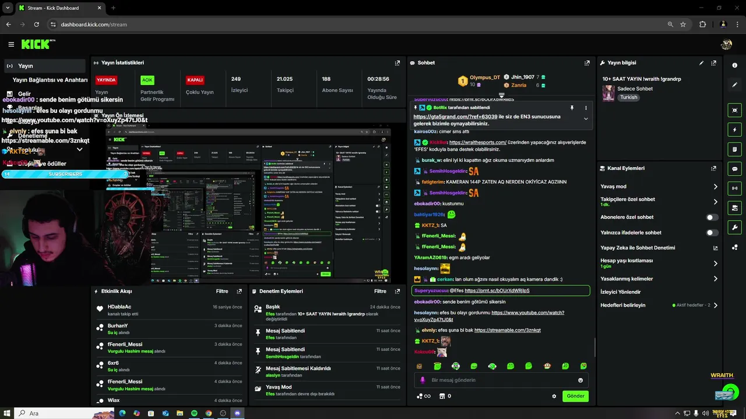Expand Hesap yaşı kısıtlaması options
Screen dimensions: 746x419
click(716, 264)
